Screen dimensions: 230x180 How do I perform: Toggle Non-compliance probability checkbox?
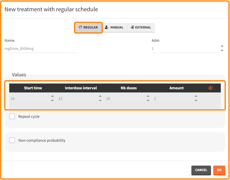click(x=12, y=141)
